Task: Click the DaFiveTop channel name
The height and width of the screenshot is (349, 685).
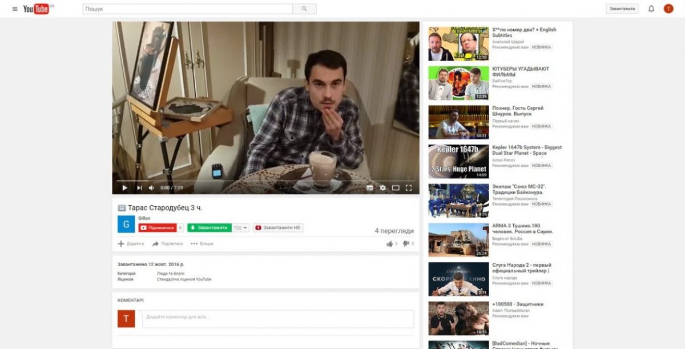Action: [x=501, y=81]
